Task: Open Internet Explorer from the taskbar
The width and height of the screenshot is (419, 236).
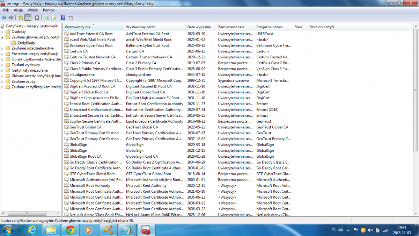Action: point(32,230)
